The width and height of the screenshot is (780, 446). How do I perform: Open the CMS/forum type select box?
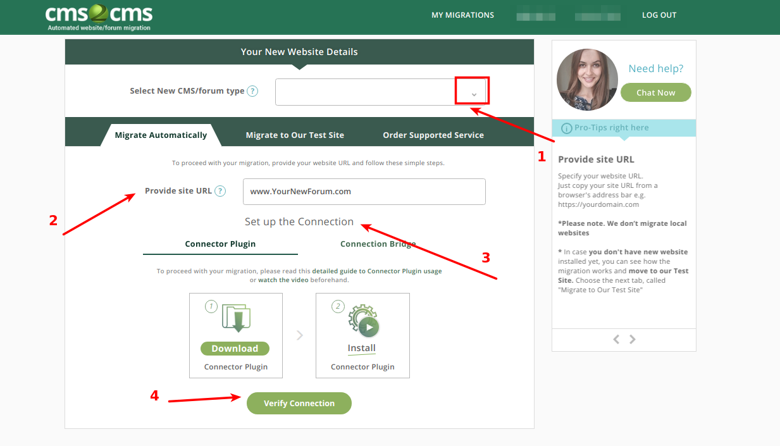click(381, 92)
